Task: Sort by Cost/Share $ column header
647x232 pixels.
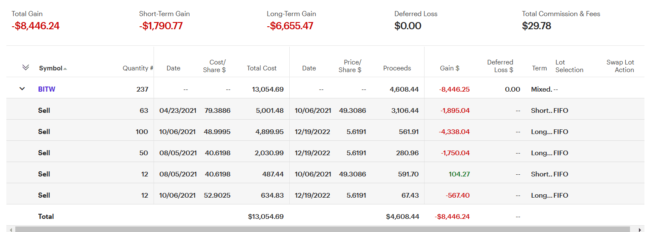Action: click(217, 66)
